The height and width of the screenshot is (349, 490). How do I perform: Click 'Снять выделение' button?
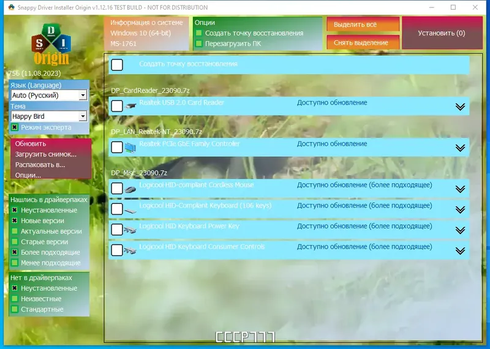363,42
